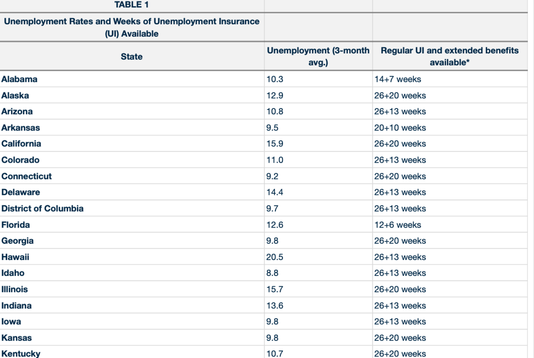Select the Unemployment Rates table caption
This screenshot has width=534, height=358.
coord(131,28)
